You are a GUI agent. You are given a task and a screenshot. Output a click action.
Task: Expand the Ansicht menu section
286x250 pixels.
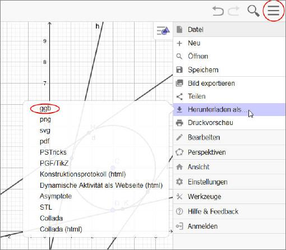click(229, 166)
